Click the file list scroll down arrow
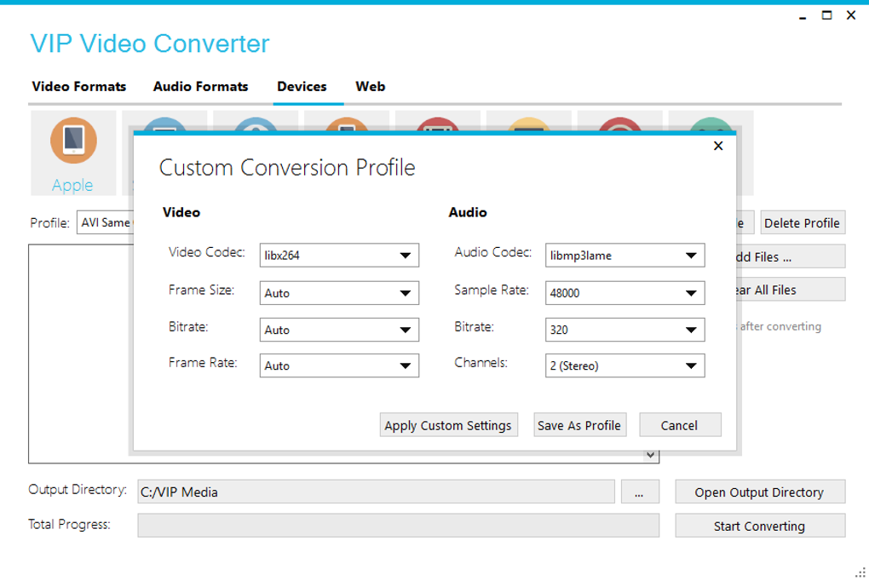The image size is (869, 581). click(x=651, y=455)
